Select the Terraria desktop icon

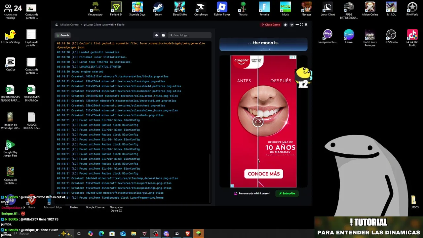[243, 9]
